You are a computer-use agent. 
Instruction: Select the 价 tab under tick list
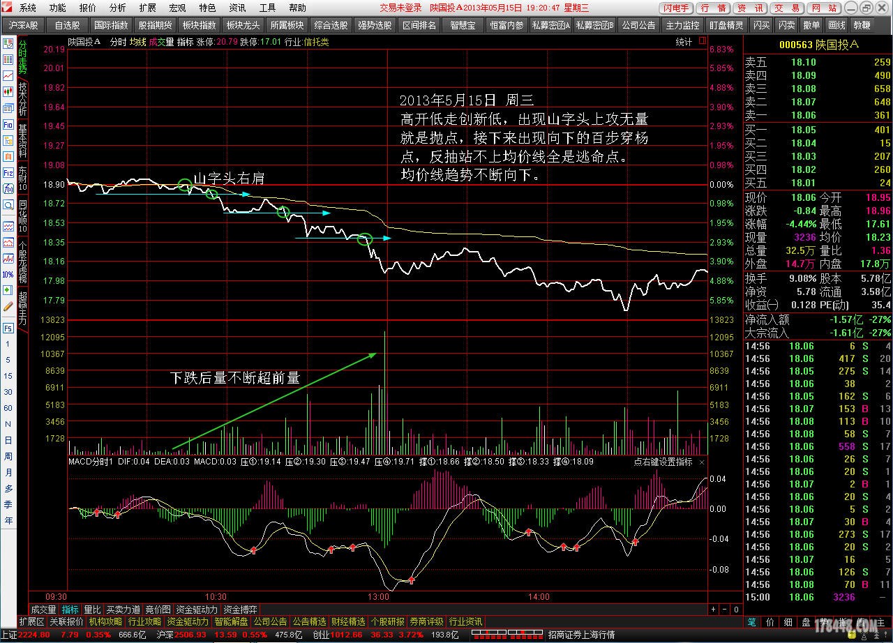click(x=770, y=621)
